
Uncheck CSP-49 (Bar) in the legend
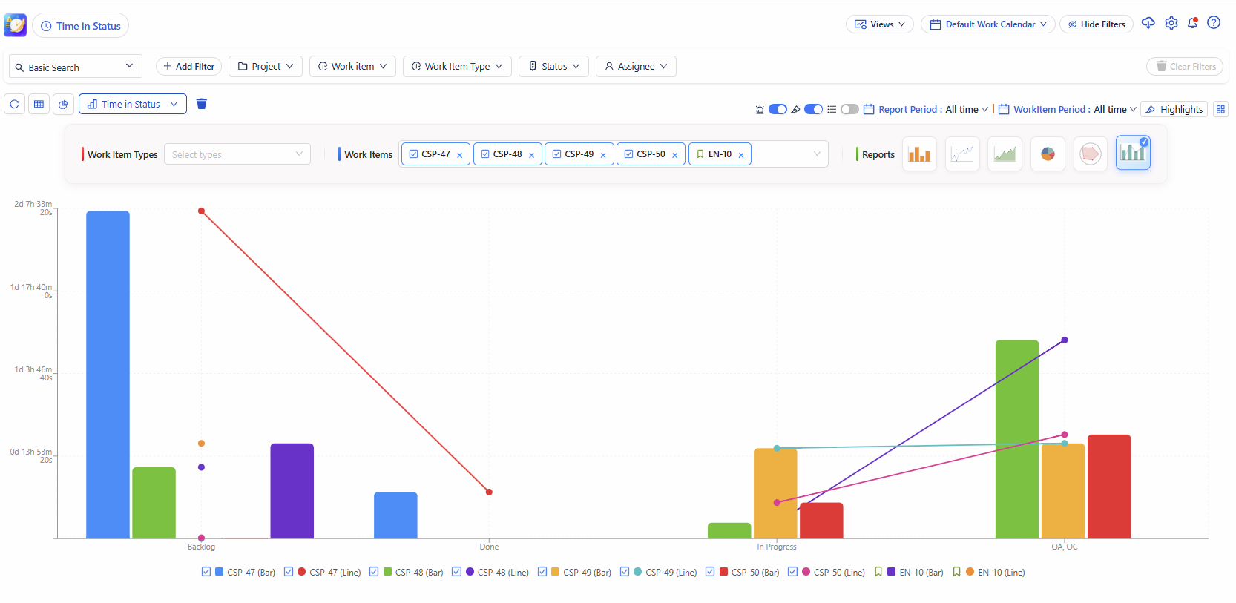pyautogui.click(x=542, y=572)
